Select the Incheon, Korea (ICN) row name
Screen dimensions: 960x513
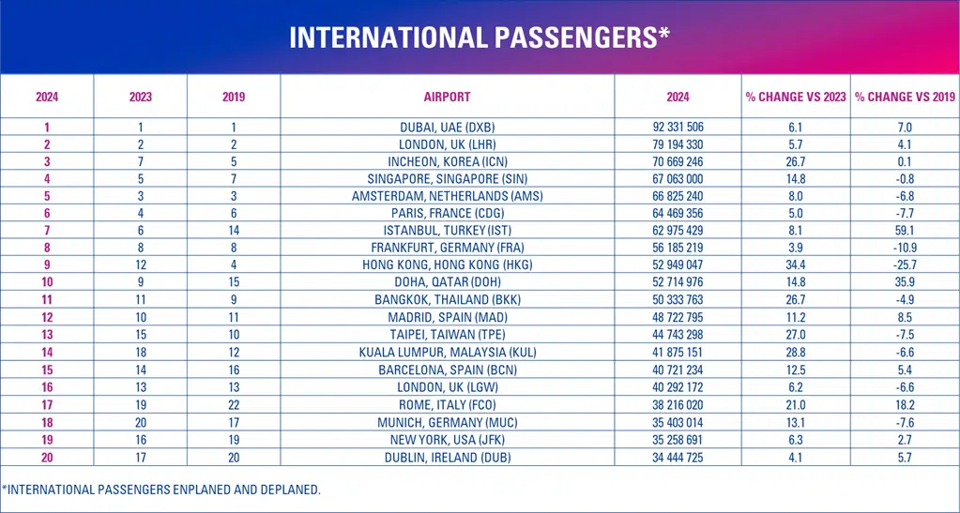point(447,161)
